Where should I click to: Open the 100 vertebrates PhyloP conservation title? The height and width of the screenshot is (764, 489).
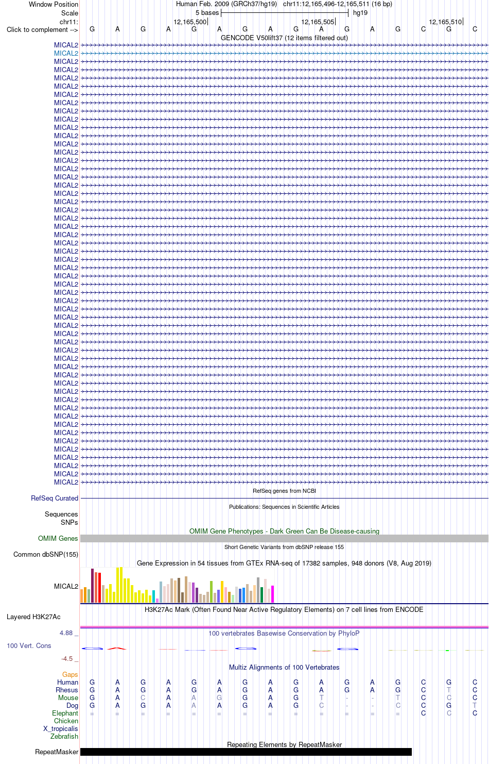284,633
